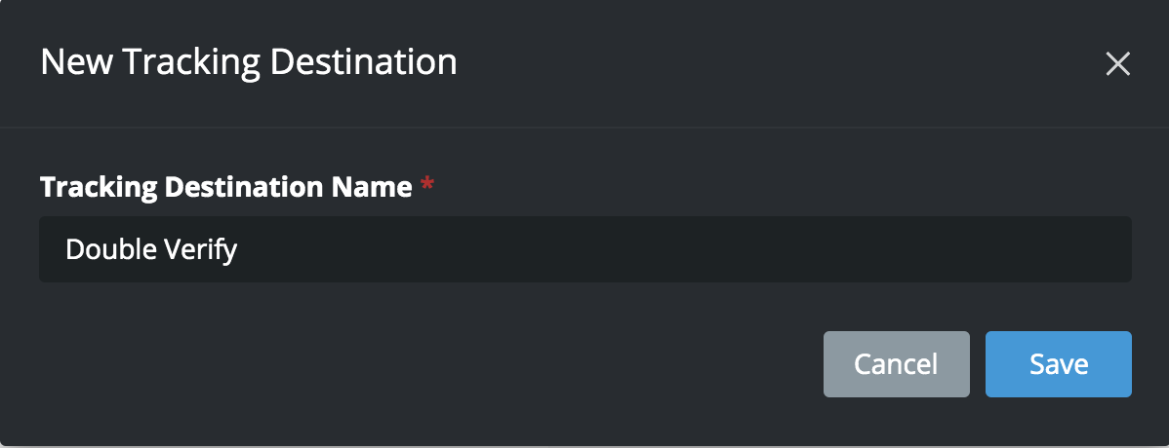Click the Save button

[x=1058, y=364]
